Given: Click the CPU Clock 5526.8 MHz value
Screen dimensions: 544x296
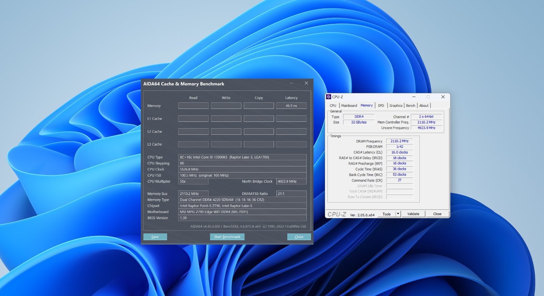Looking at the screenshot, I should [x=242, y=169].
